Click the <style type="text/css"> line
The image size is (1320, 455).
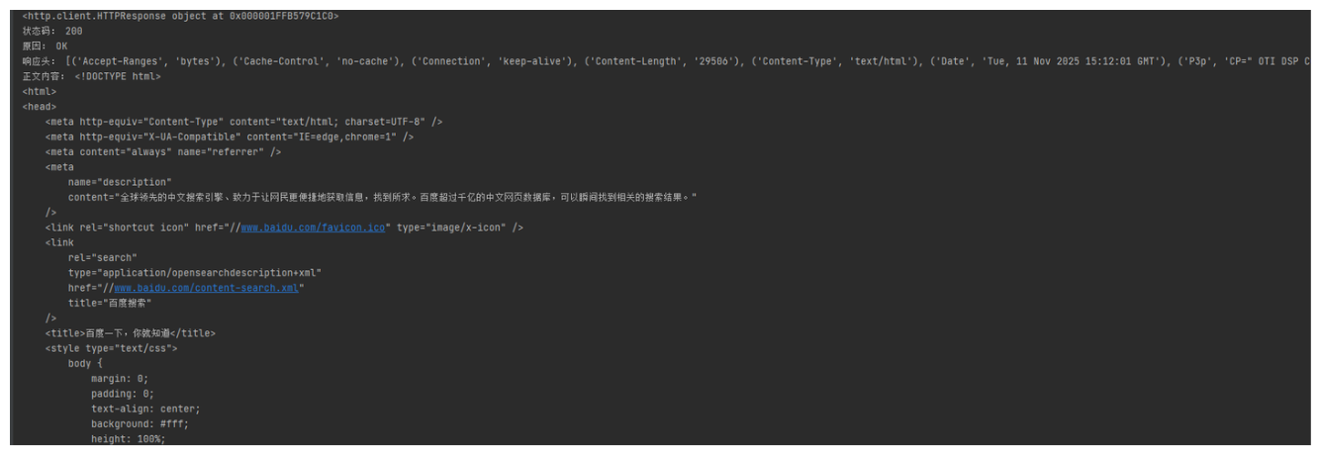111,348
